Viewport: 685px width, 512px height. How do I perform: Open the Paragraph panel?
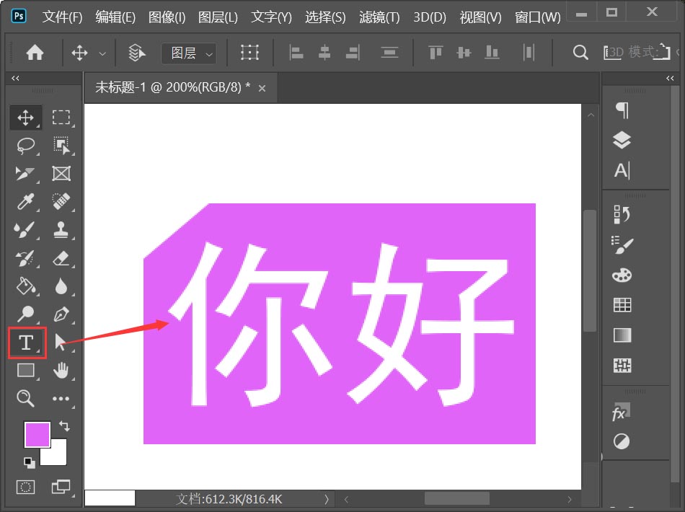click(621, 110)
